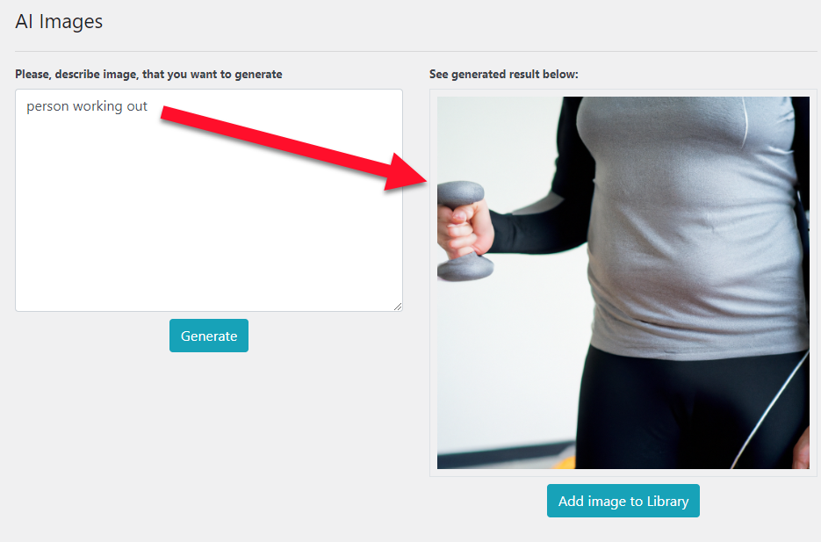The image size is (821, 542).
Task: Click the 'Please, describe image' label
Action: 148,75
